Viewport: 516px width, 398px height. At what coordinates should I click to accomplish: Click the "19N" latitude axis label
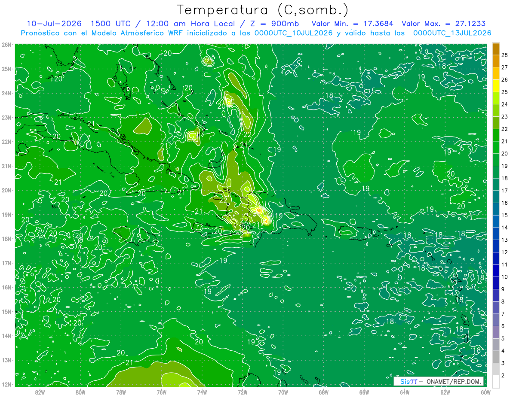click(6, 214)
